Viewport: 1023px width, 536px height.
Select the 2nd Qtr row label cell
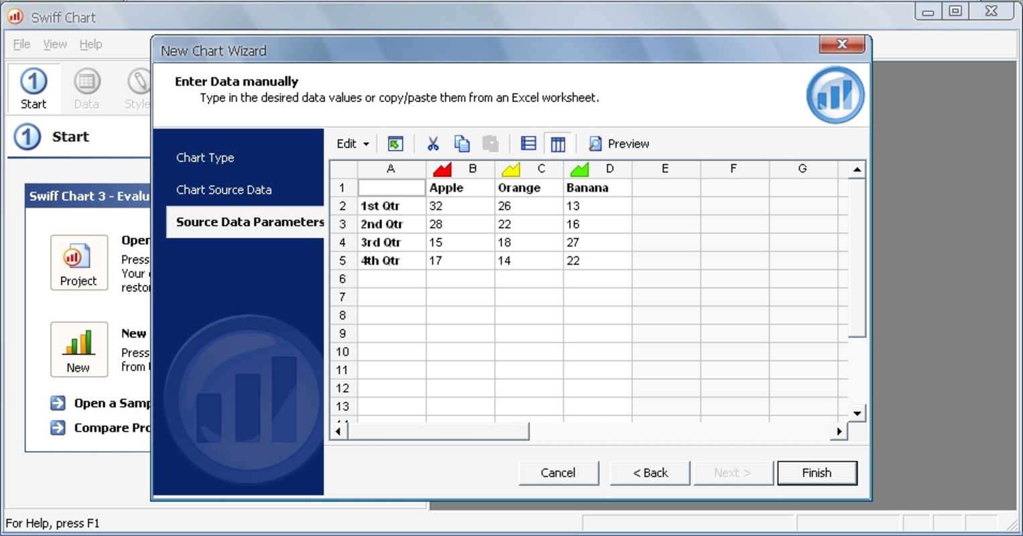392,224
